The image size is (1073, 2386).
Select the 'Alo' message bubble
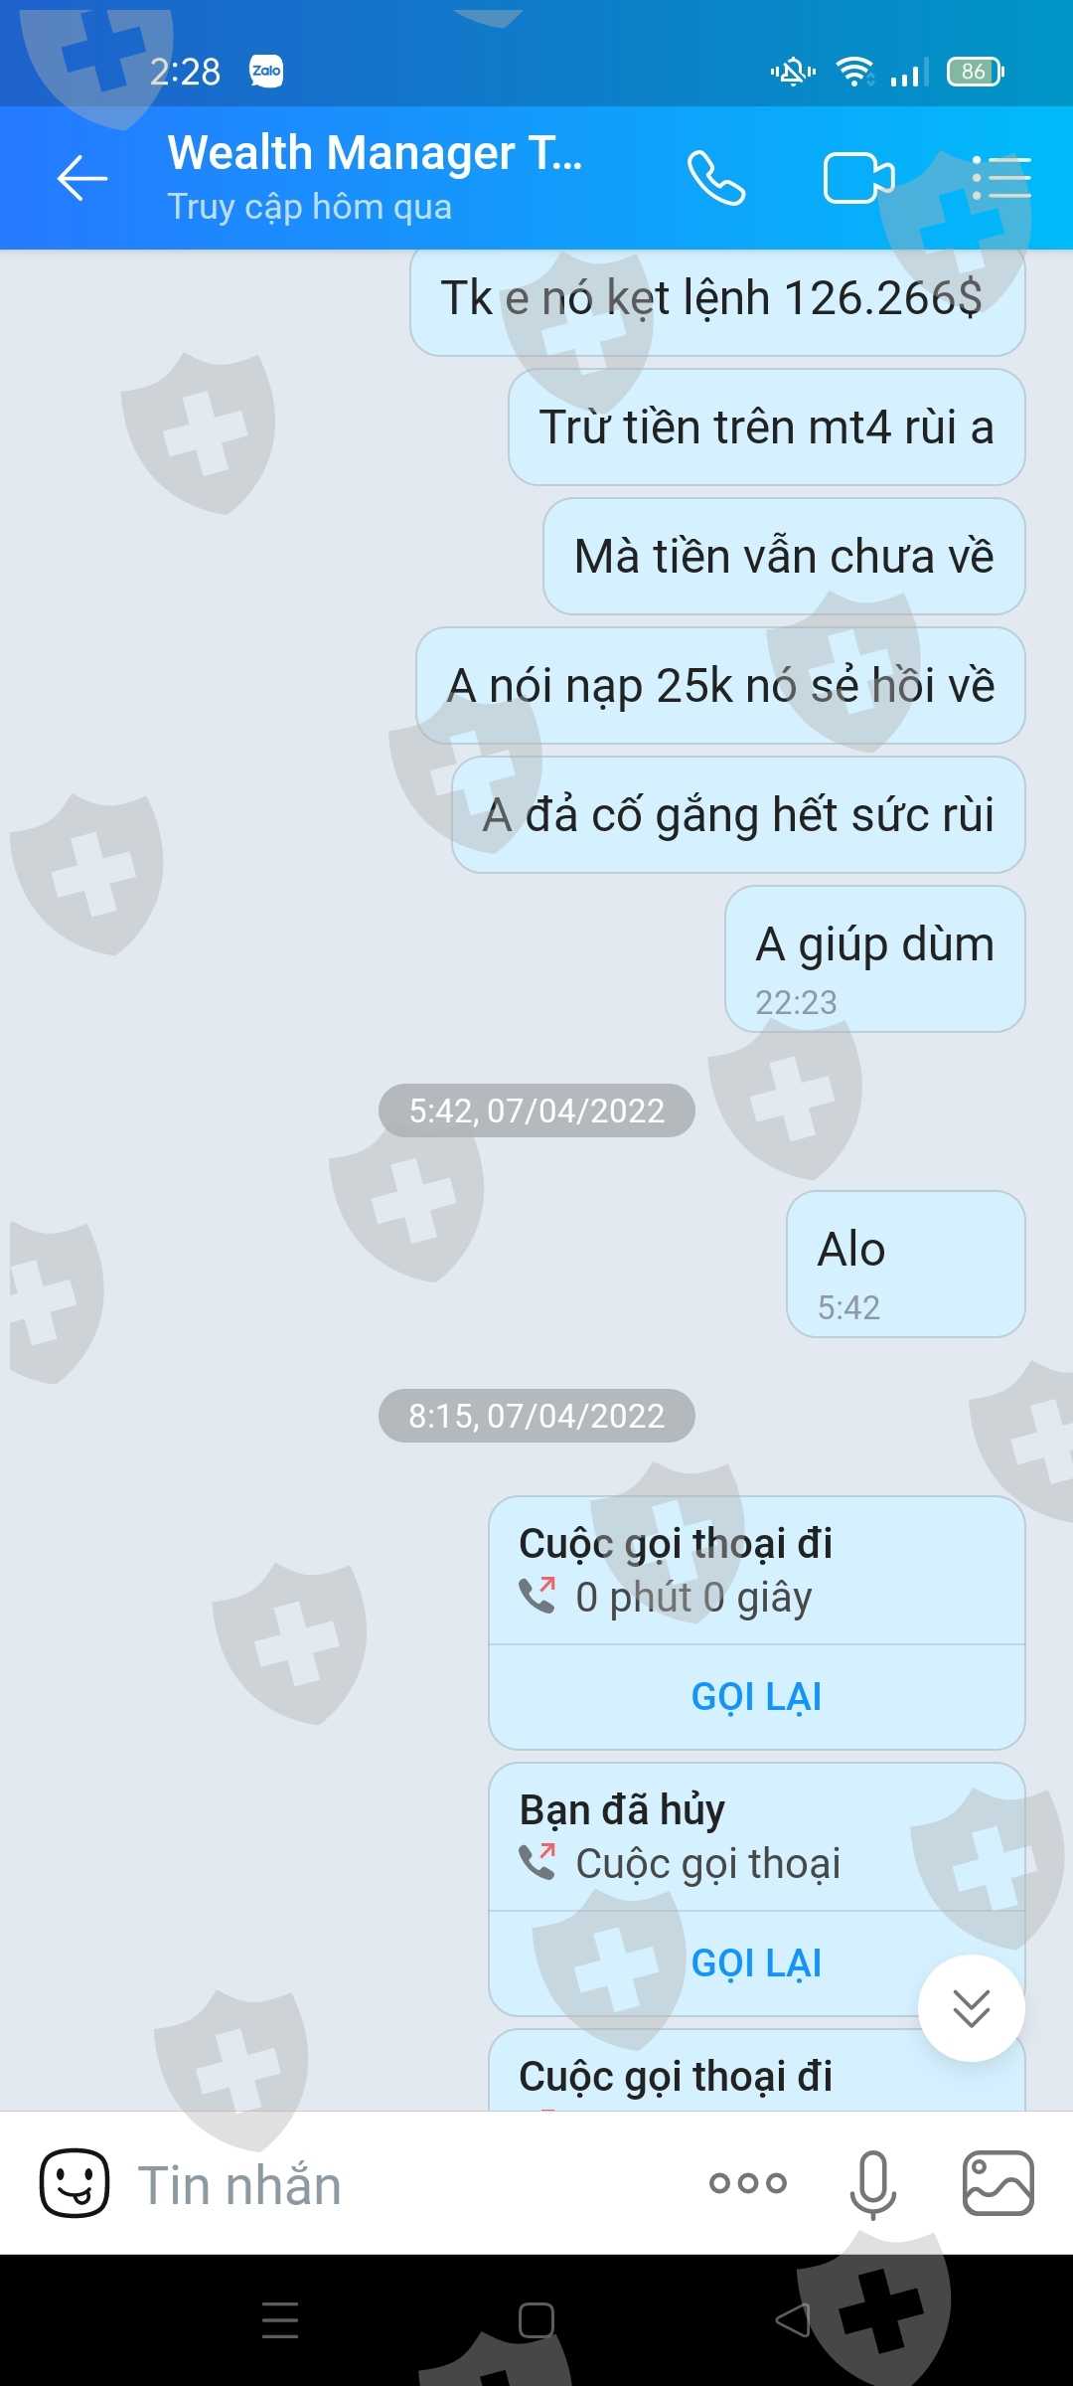click(906, 1265)
